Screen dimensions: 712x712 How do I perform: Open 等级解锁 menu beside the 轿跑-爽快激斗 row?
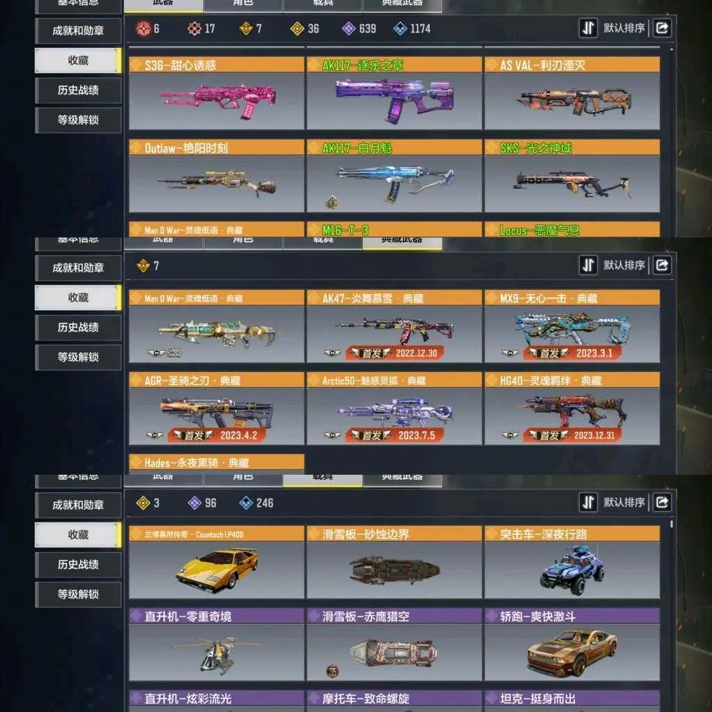point(78,594)
